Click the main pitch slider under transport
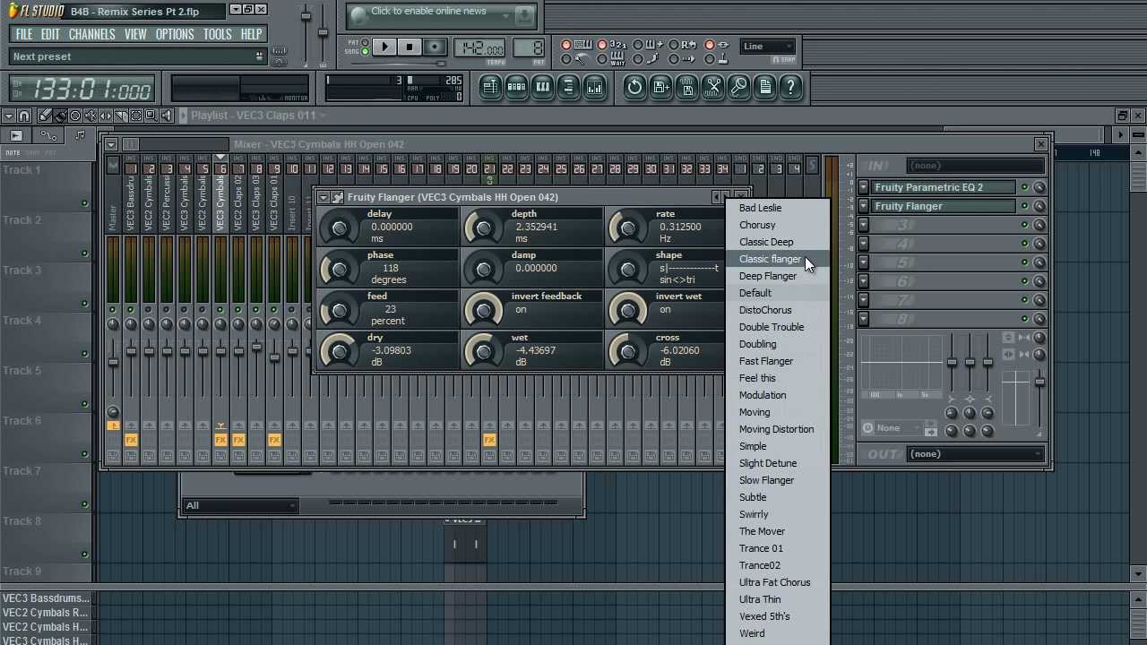 tap(399, 64)
